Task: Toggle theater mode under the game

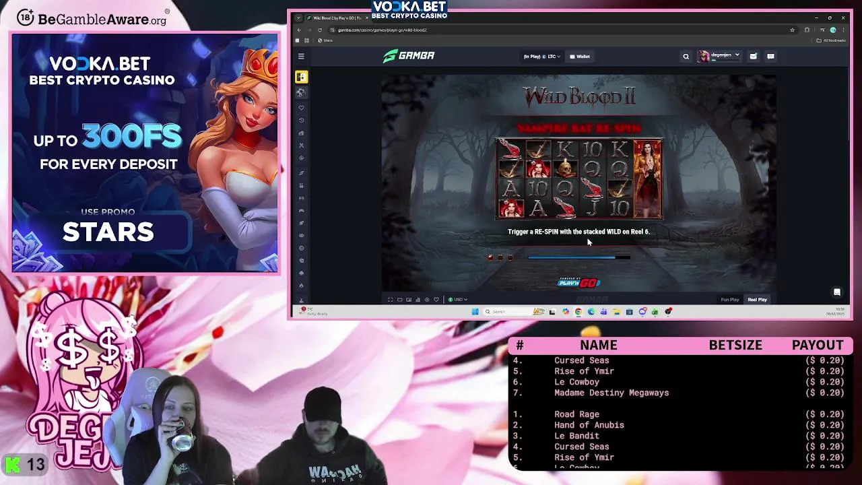Action: point(399,300)
